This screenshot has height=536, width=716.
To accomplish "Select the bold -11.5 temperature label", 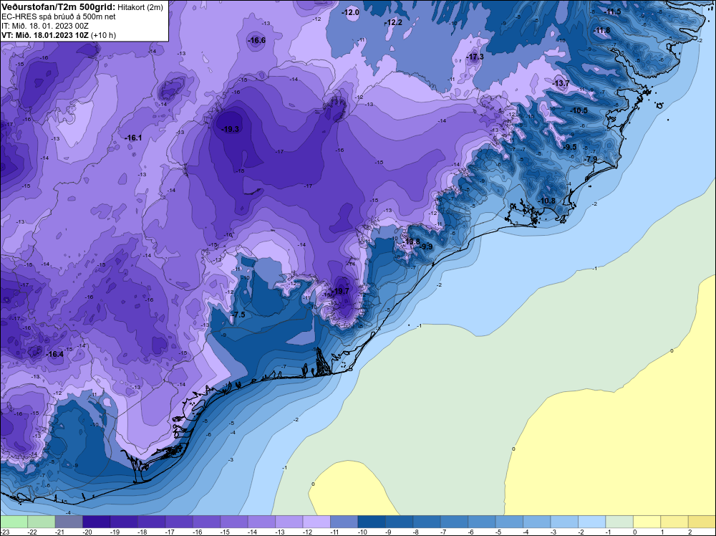I will 612,11.
